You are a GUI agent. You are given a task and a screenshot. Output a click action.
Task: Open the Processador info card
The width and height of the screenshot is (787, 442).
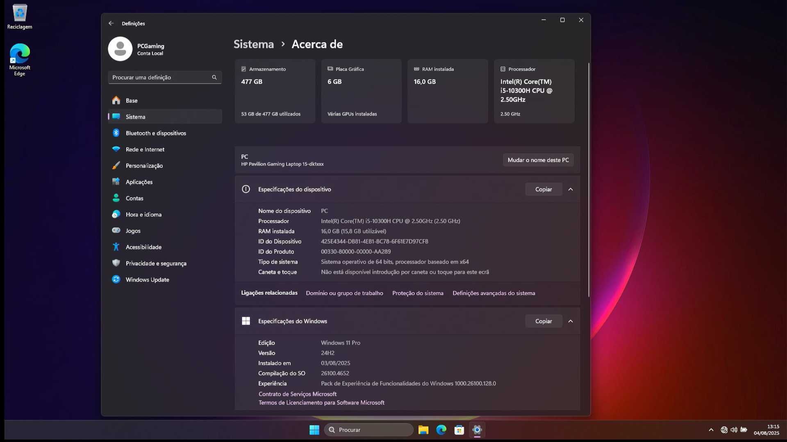(x=534, y=91)
